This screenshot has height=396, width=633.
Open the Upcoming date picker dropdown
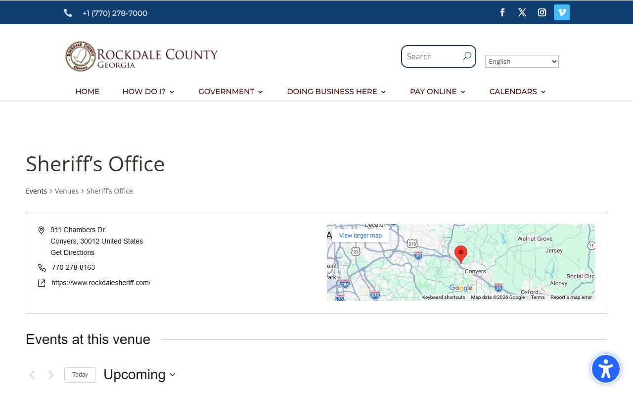pos(139,375)
